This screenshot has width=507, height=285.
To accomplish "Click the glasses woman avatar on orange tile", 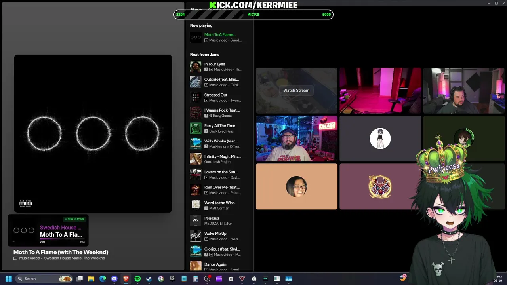I will (x=297, y=186).
